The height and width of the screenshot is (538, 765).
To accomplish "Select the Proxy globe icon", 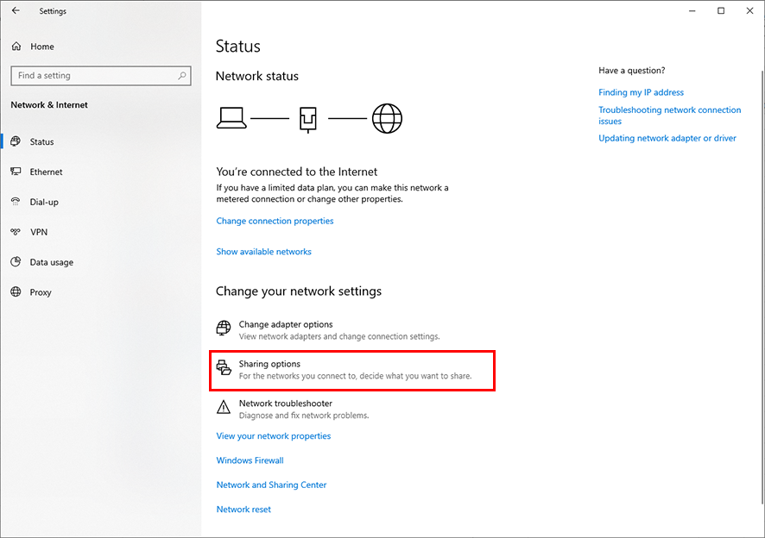I will click(x=16, y=292).
